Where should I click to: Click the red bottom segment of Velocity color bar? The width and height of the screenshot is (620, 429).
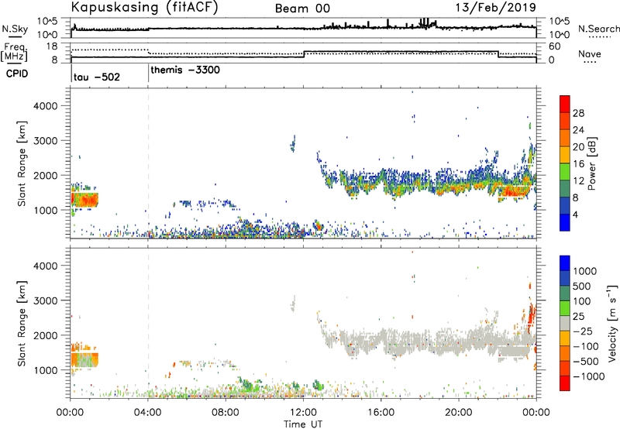click(x=565, y=383)
